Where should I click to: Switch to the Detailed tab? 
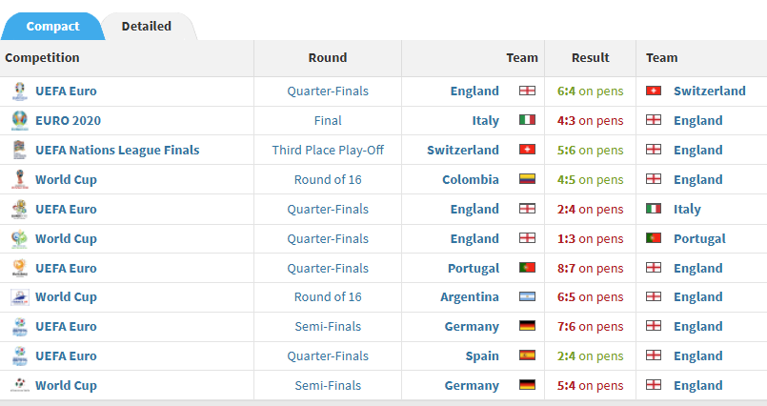[x=147, y=27]
